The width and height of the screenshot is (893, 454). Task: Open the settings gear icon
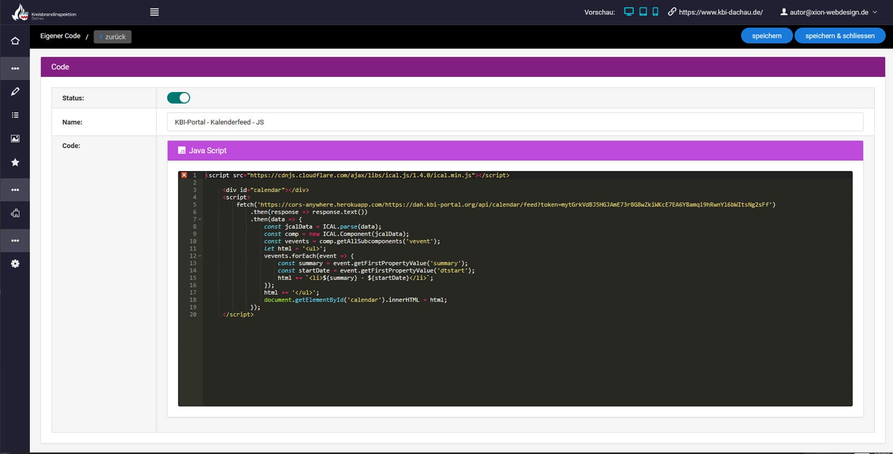[15, 264]
